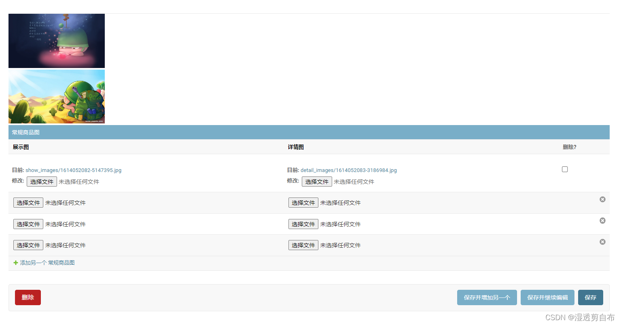Viewport: 621px width, 325px height.
Task: Click the 展示图 column header
Action: [21, 147]
